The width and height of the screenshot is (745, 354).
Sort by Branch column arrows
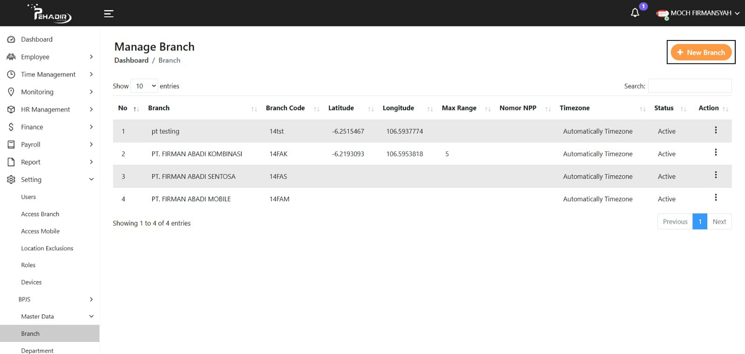(x=254, y=109)
